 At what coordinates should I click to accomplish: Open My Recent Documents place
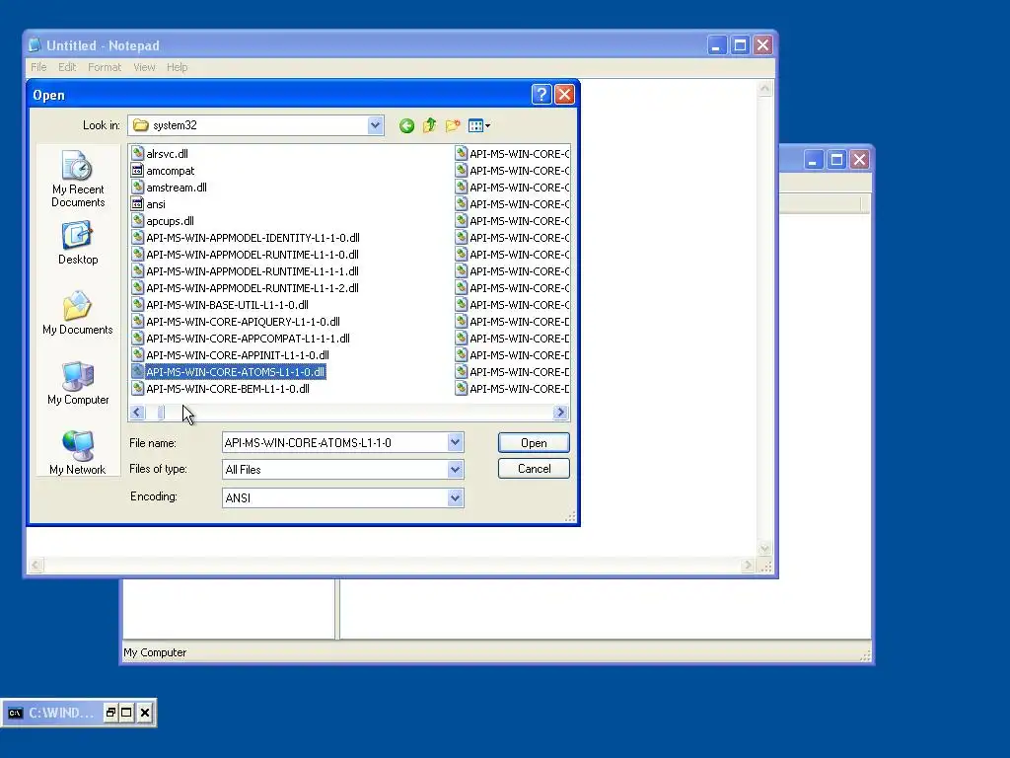78,180
